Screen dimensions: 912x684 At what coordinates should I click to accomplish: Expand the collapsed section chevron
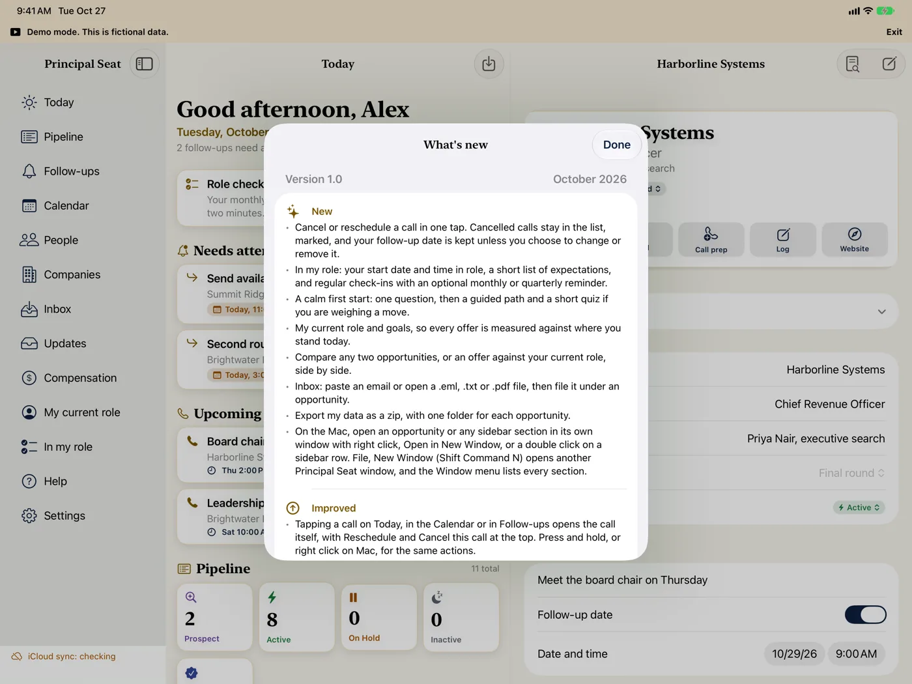(x=881, y=312)
